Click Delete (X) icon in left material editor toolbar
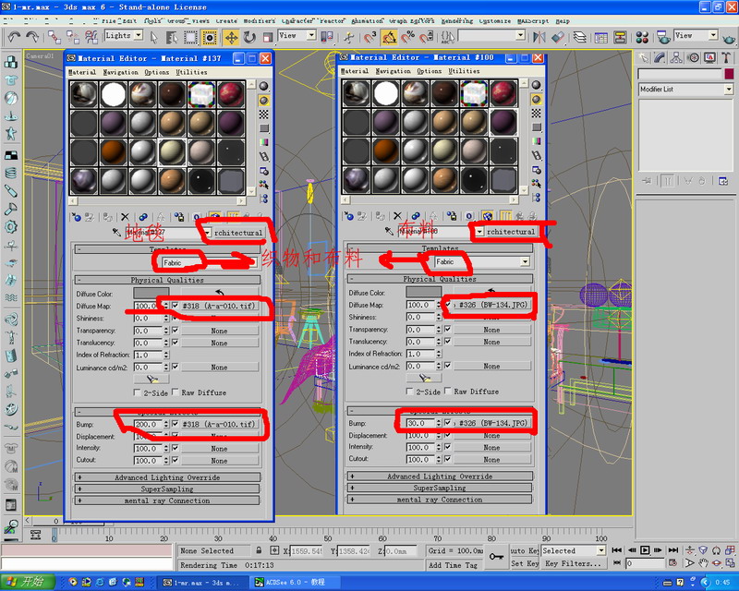739x591 pixels. point(125,216)
